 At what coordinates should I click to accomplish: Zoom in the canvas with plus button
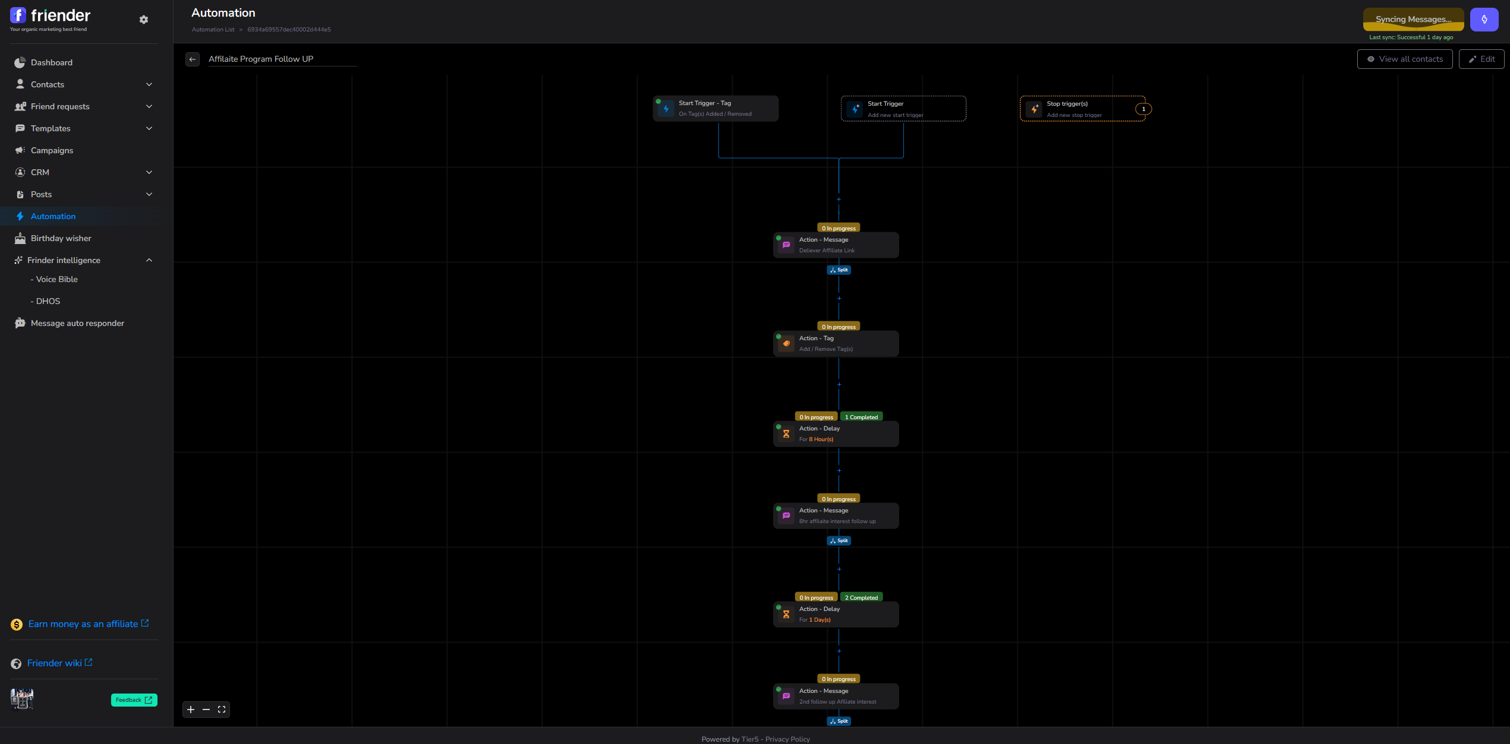[191, 710]
